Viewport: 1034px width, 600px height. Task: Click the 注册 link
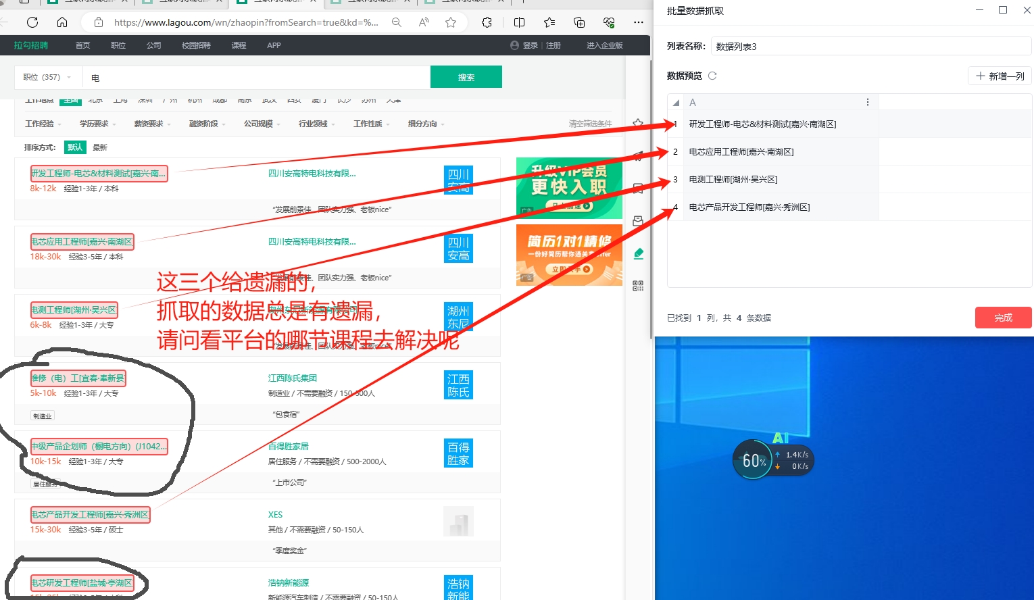point(553,45)
